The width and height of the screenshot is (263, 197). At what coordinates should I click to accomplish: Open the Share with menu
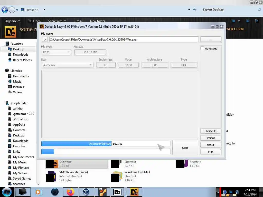[57, 21]
